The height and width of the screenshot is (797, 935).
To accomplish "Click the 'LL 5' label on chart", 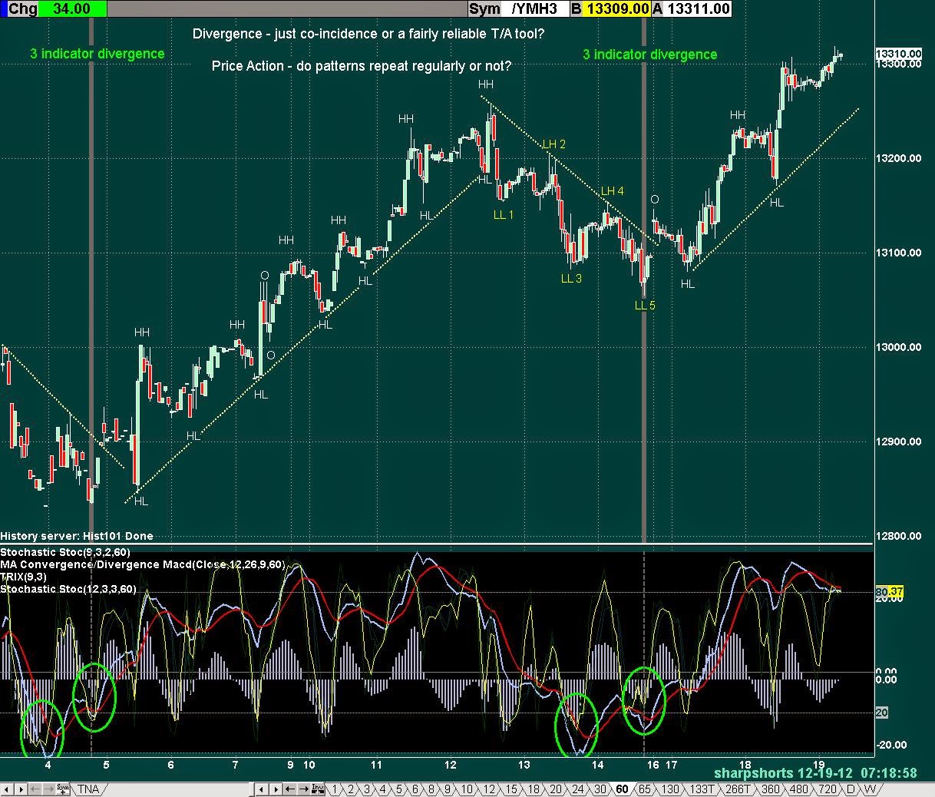I will point(645,306).
